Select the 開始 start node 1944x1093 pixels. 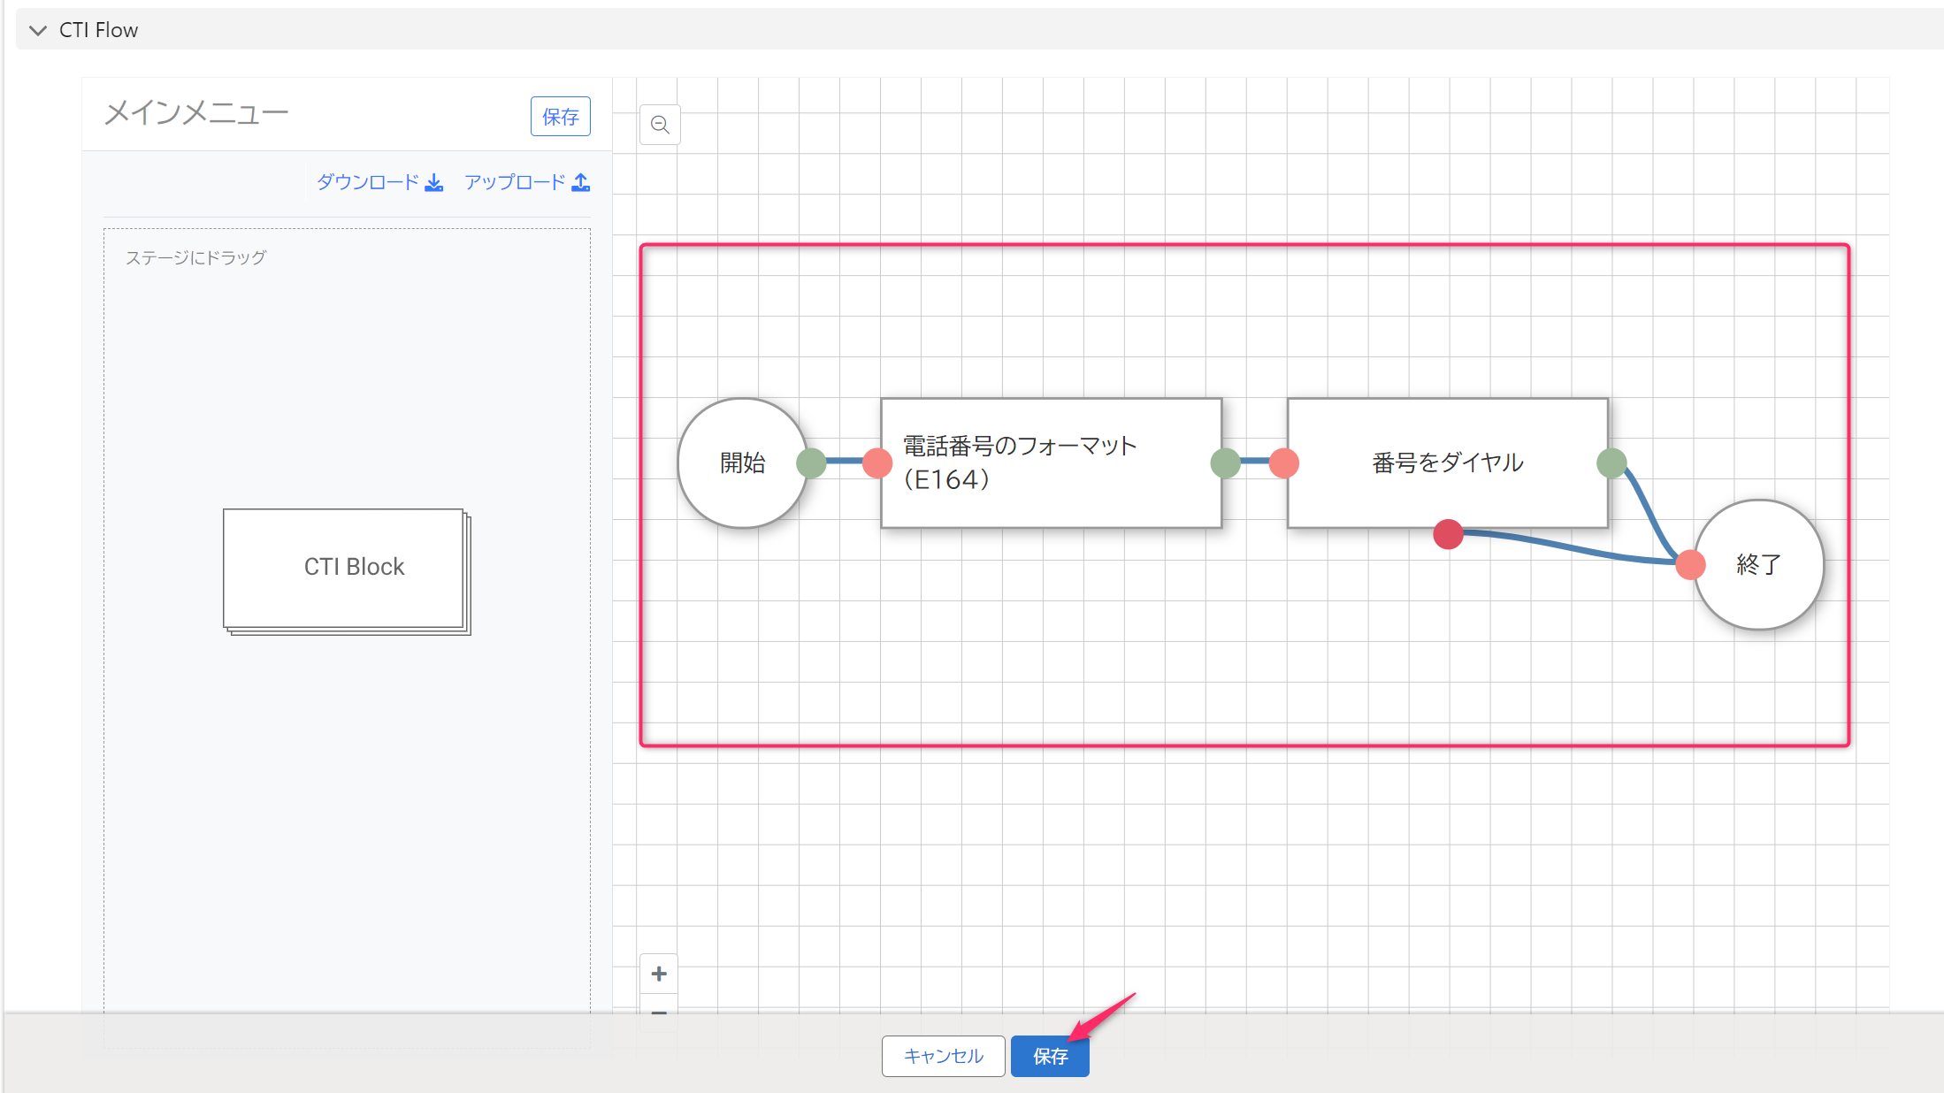(x=743, y=462)
